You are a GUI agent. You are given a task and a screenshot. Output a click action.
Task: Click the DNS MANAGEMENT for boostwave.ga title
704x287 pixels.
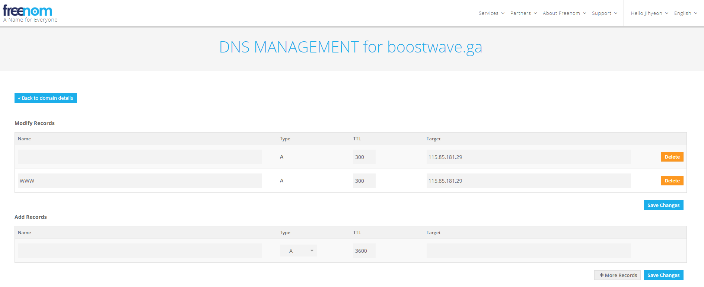[351, 47]
